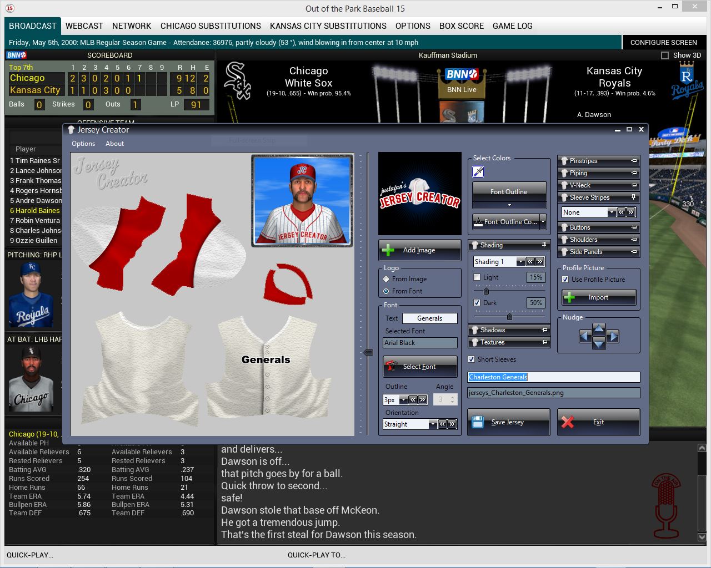Click the eyedropper color picker icon

coord(478,172)
